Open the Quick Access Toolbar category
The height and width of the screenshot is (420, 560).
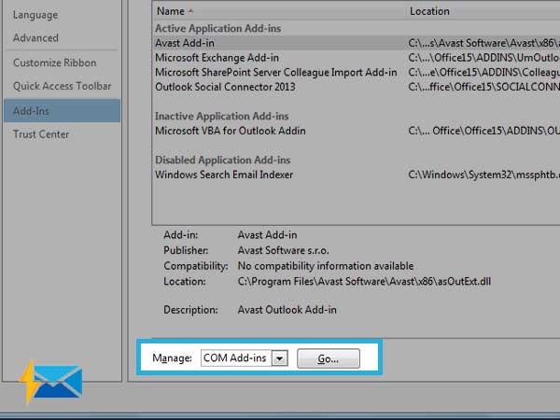click(x=63, y=86)
